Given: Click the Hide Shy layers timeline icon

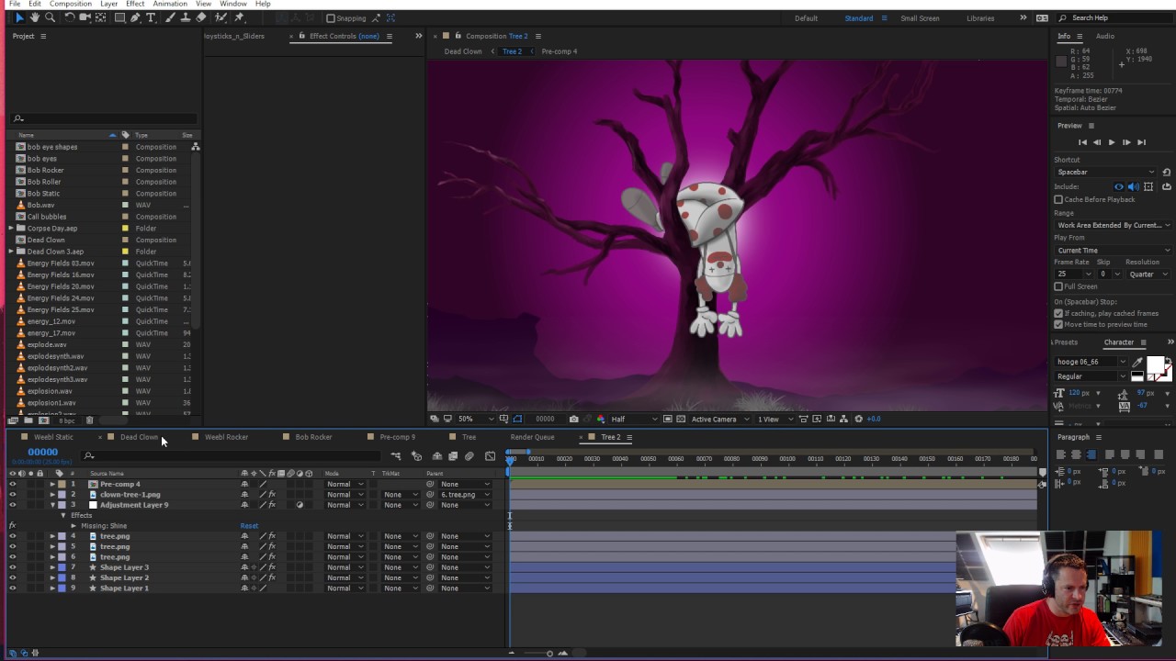Looking at the screenshot, I should pos(436,455).
